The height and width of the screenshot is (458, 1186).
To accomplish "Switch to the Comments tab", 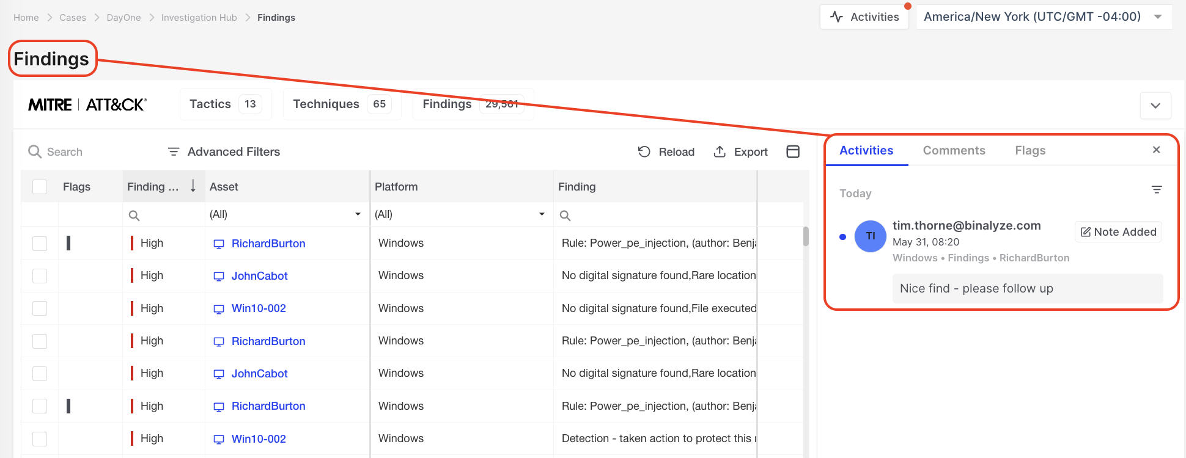I will (x=954, y=150).
